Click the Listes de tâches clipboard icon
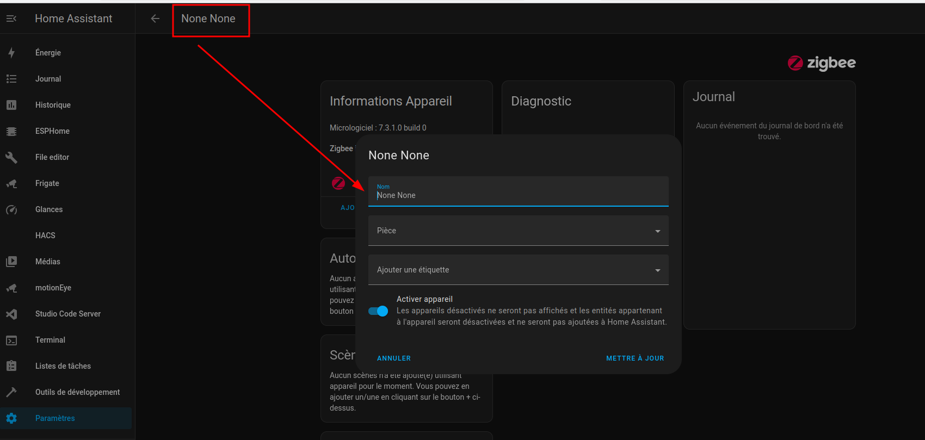 (11, 366)
